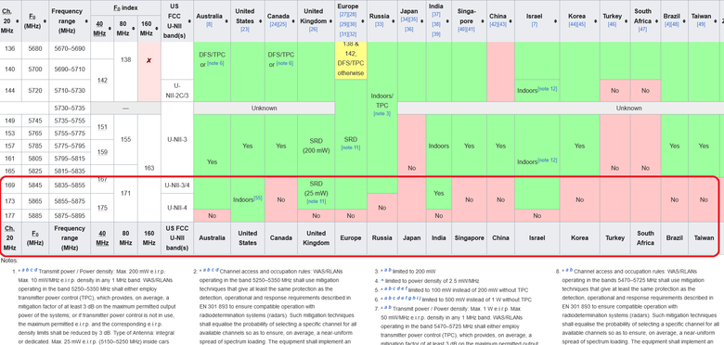The height and width of the screenshot is (345, 724).
Task: Select frequency 5720 cell
Action: click(35, 90)
